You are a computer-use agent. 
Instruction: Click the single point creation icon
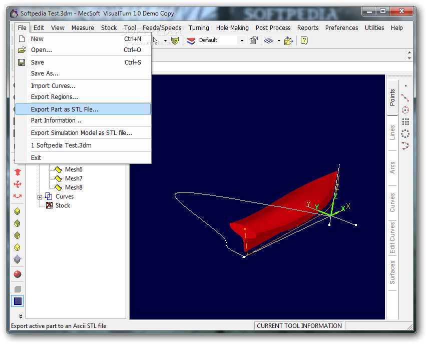tap(405, 86)
